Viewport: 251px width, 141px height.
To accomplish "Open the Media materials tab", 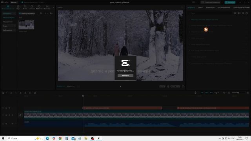I will [x=8, y=7].
